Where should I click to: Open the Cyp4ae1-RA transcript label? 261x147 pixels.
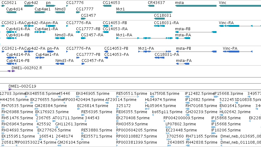pos(46,29)
